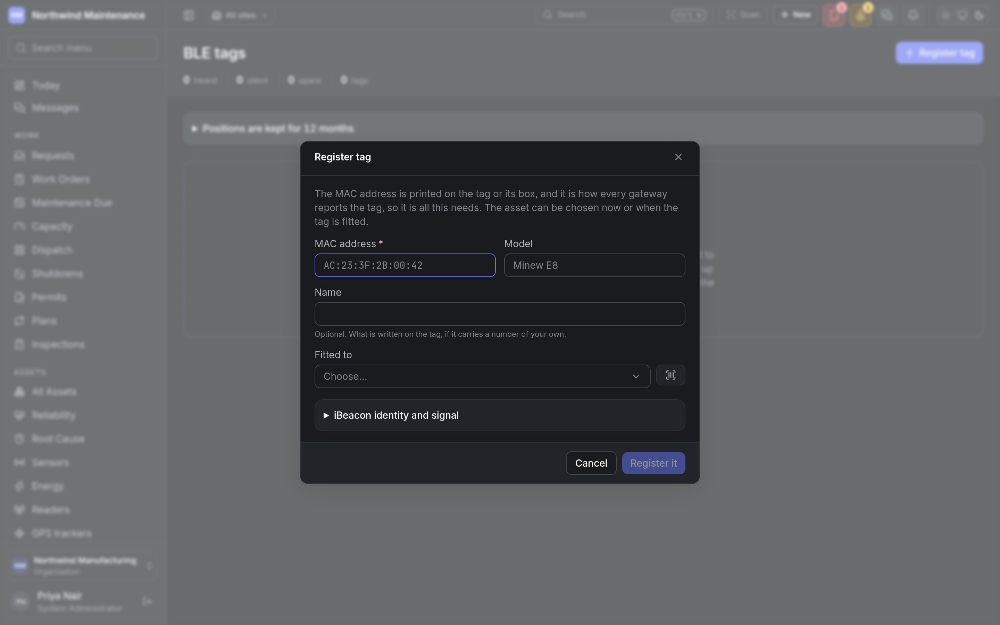This screenshot has width=1000, height=625.
Task: Open Inspections in the sidebar
Action: [x=83, y=344]
